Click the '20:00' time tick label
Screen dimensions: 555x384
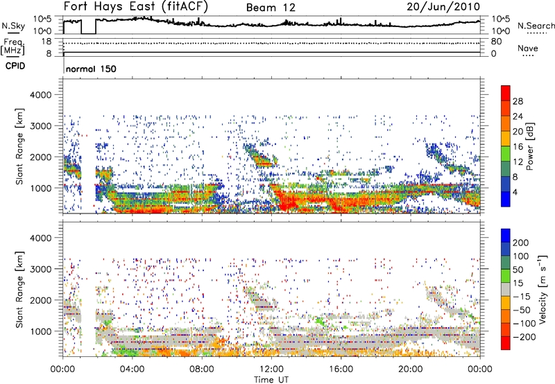pyautogui.click(x=410, y=369)
